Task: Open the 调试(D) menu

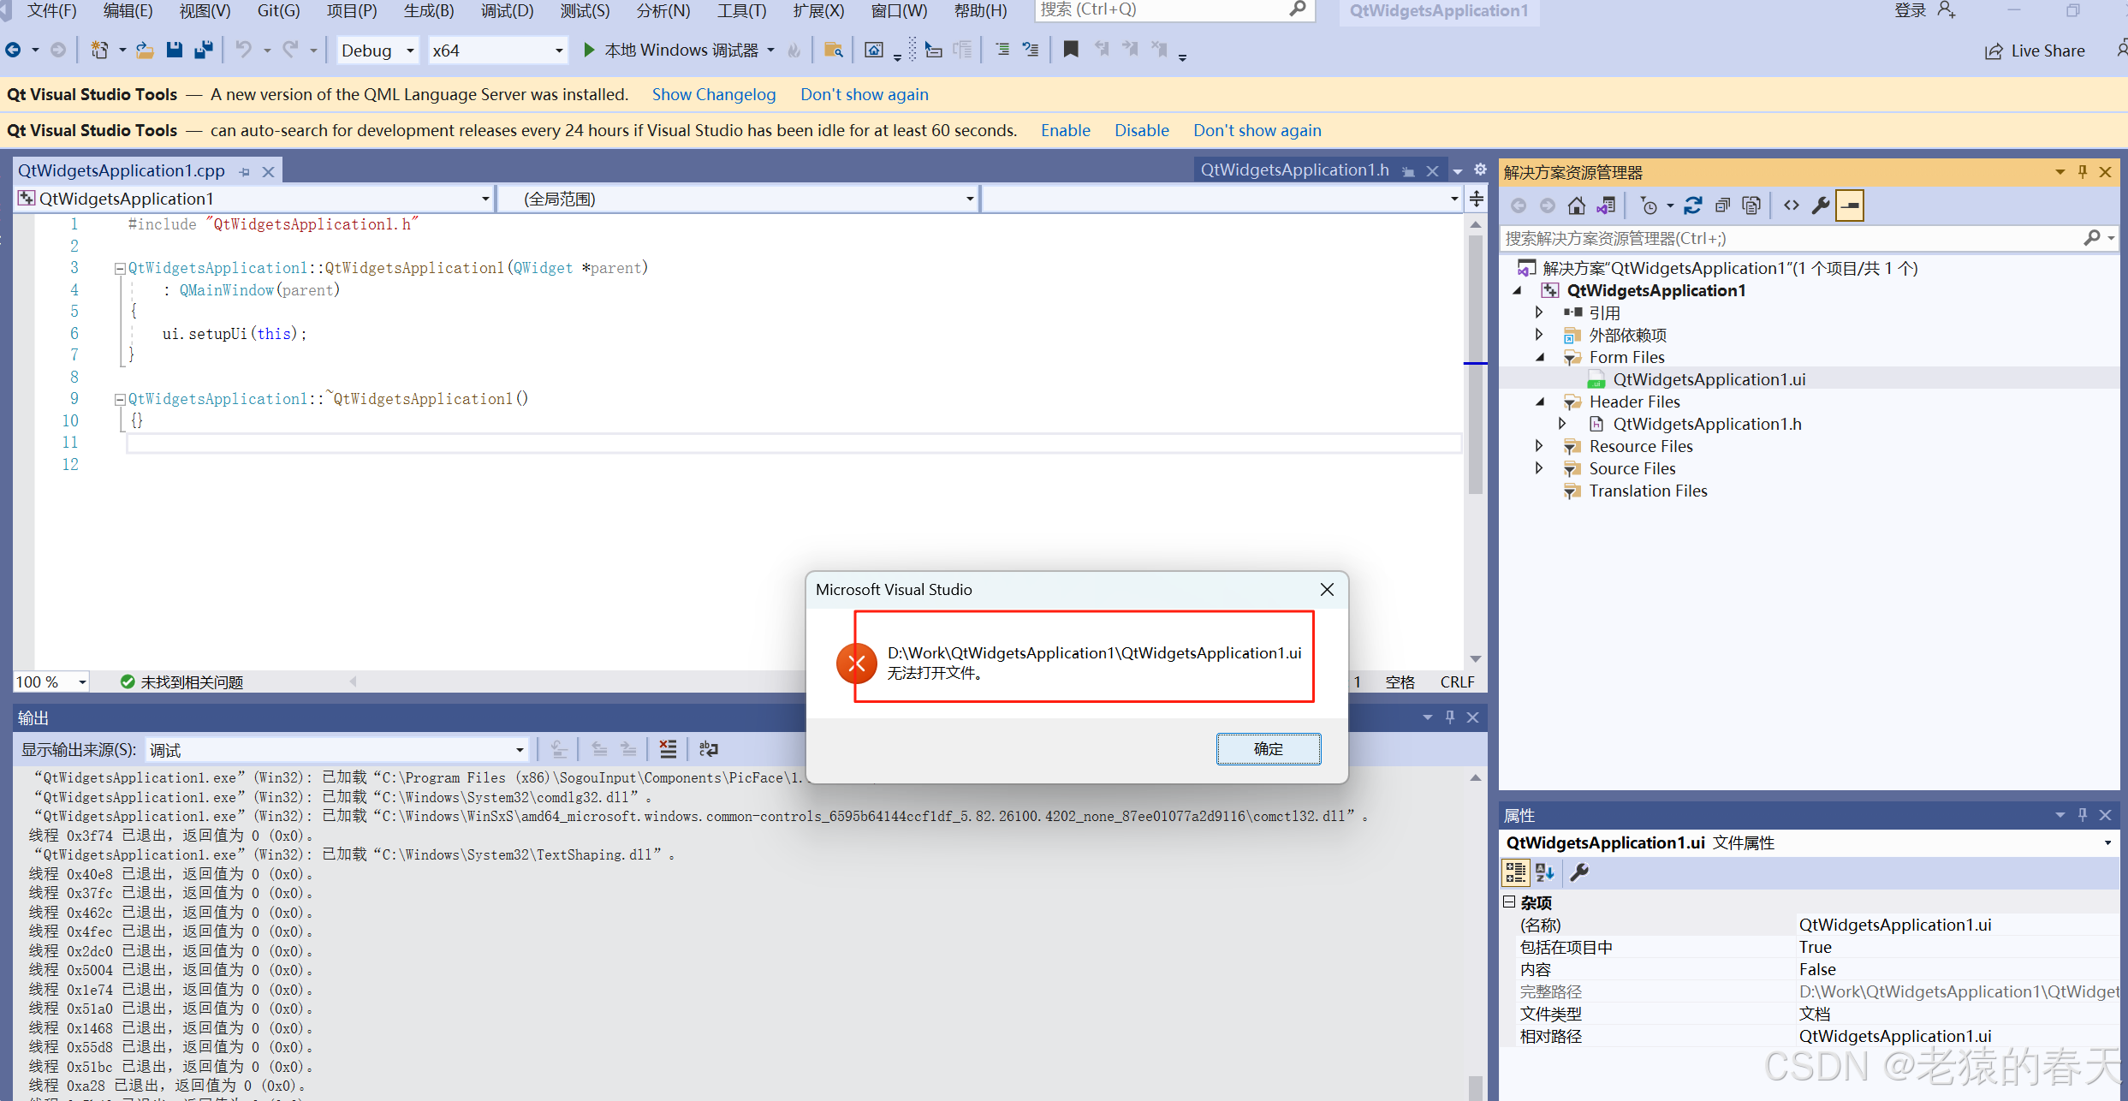Action: [507, 10]
